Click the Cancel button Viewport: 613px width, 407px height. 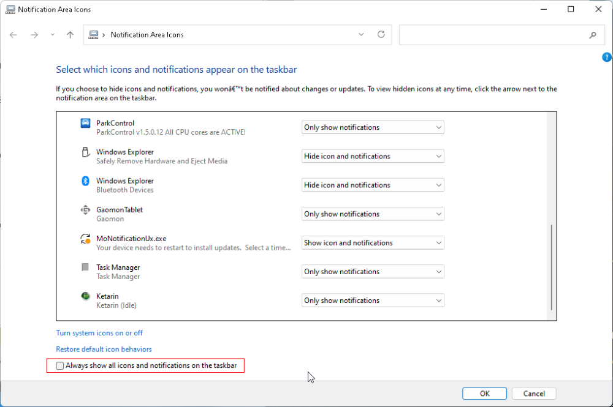pos(534,394)
